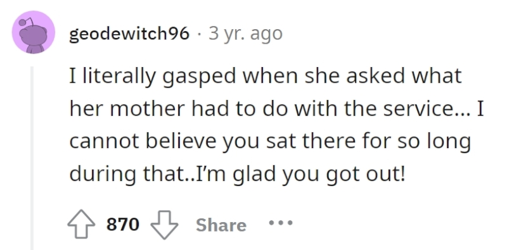Collapse the thread using the vertical line
This screenshot has height=250, width=507.
point(32,158)
